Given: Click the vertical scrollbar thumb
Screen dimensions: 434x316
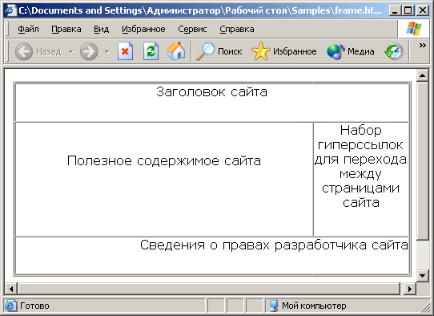Looking at the screenshot, I should point(422,160).
